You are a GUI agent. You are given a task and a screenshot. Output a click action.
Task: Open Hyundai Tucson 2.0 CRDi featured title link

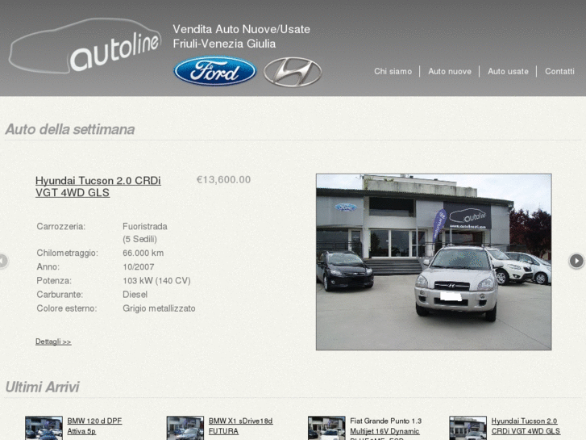pyautogui.click(x=98, y=186)
